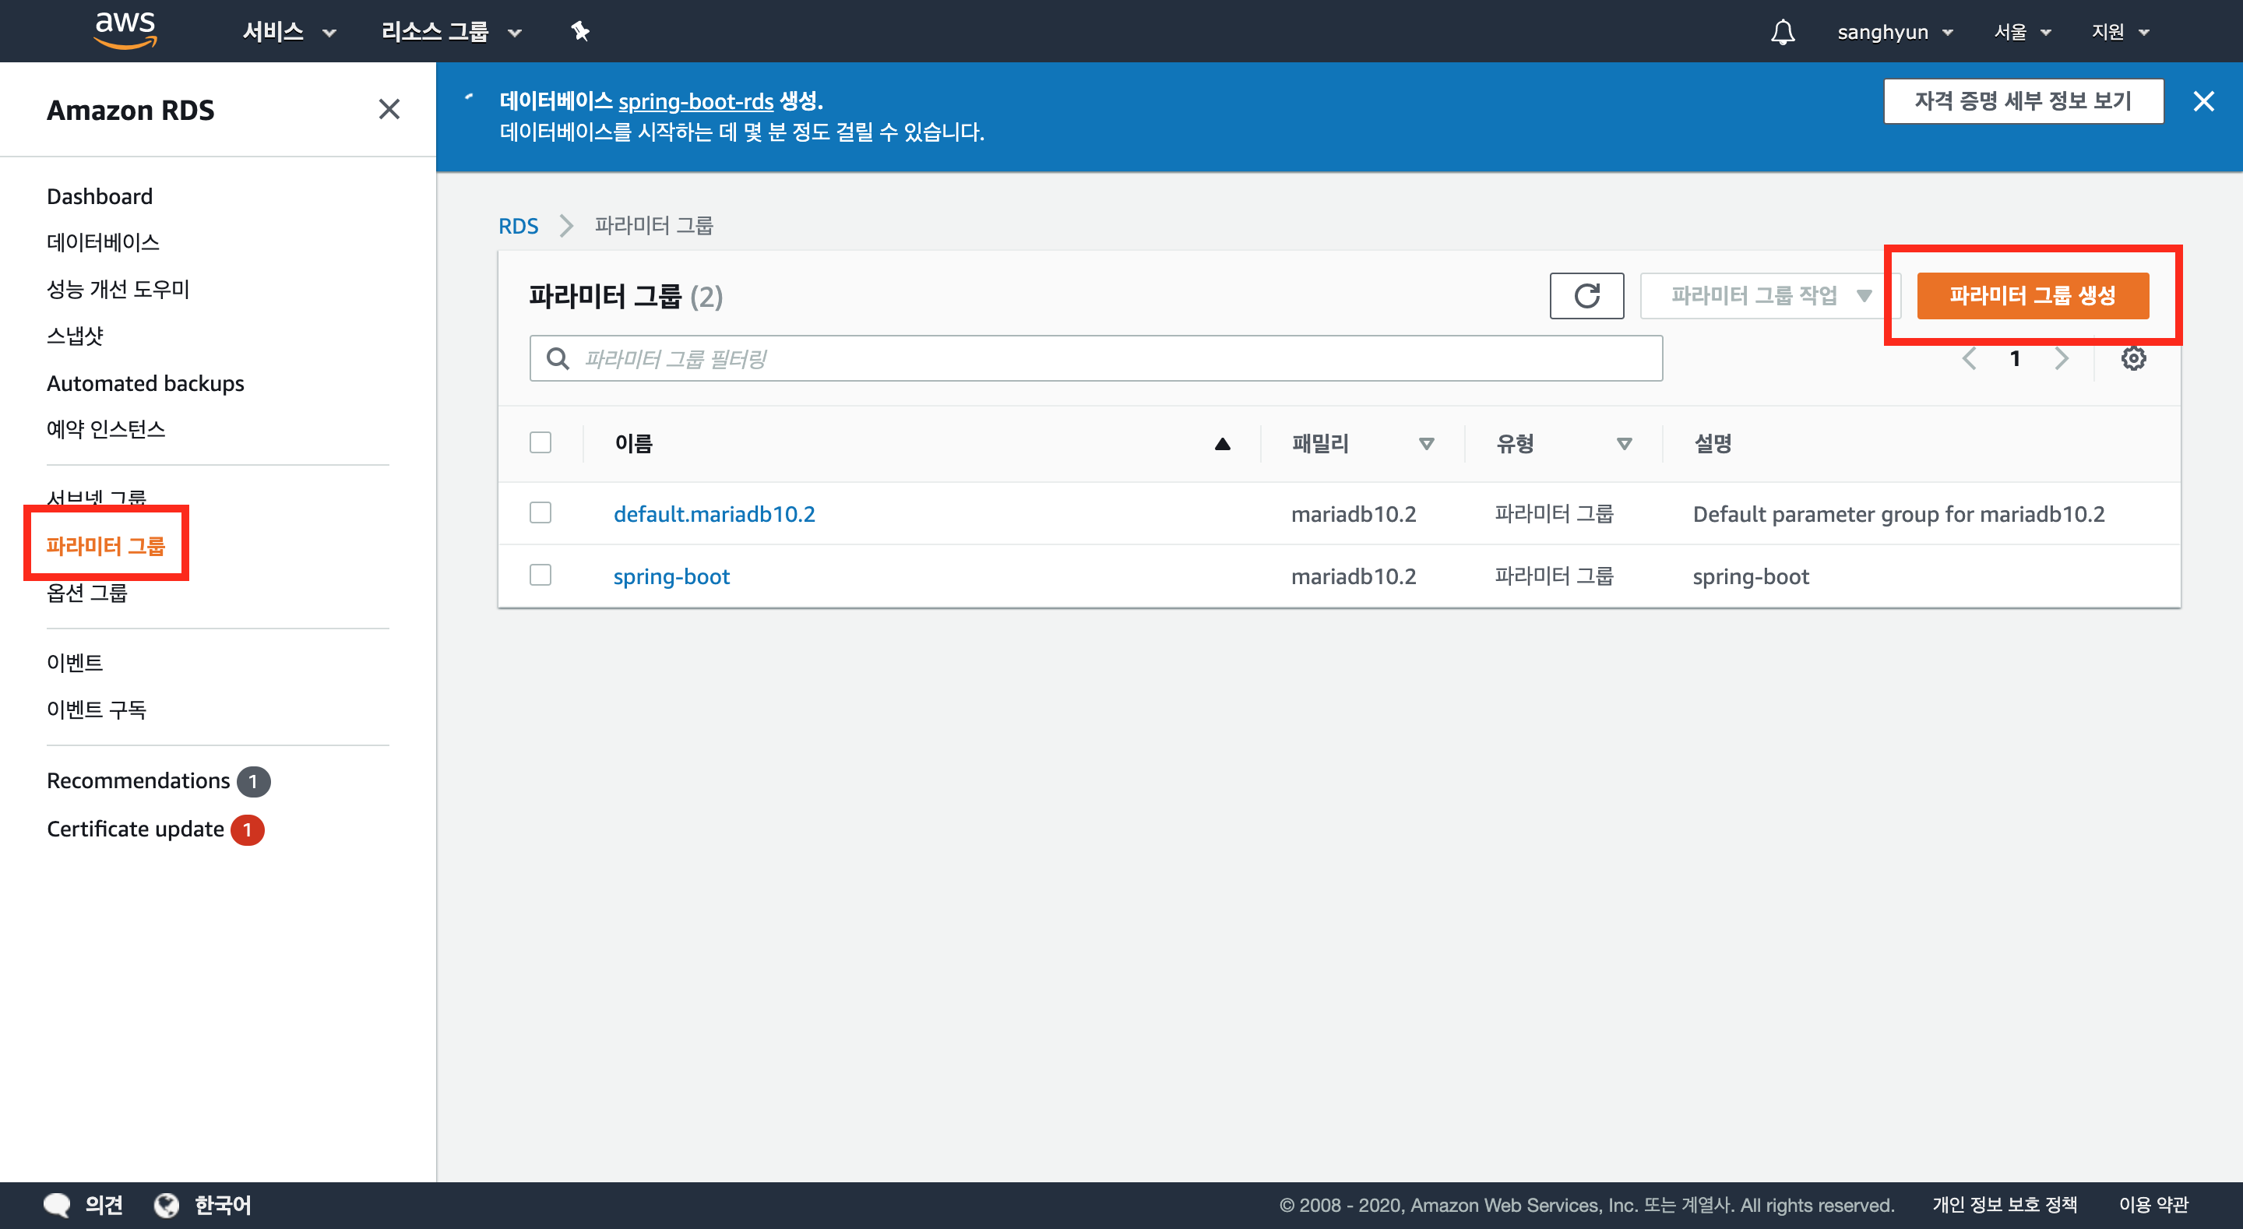Click the pin shortcut icon in top bar
Viewport: 2243px width, 1229px height.
point(580,32)
